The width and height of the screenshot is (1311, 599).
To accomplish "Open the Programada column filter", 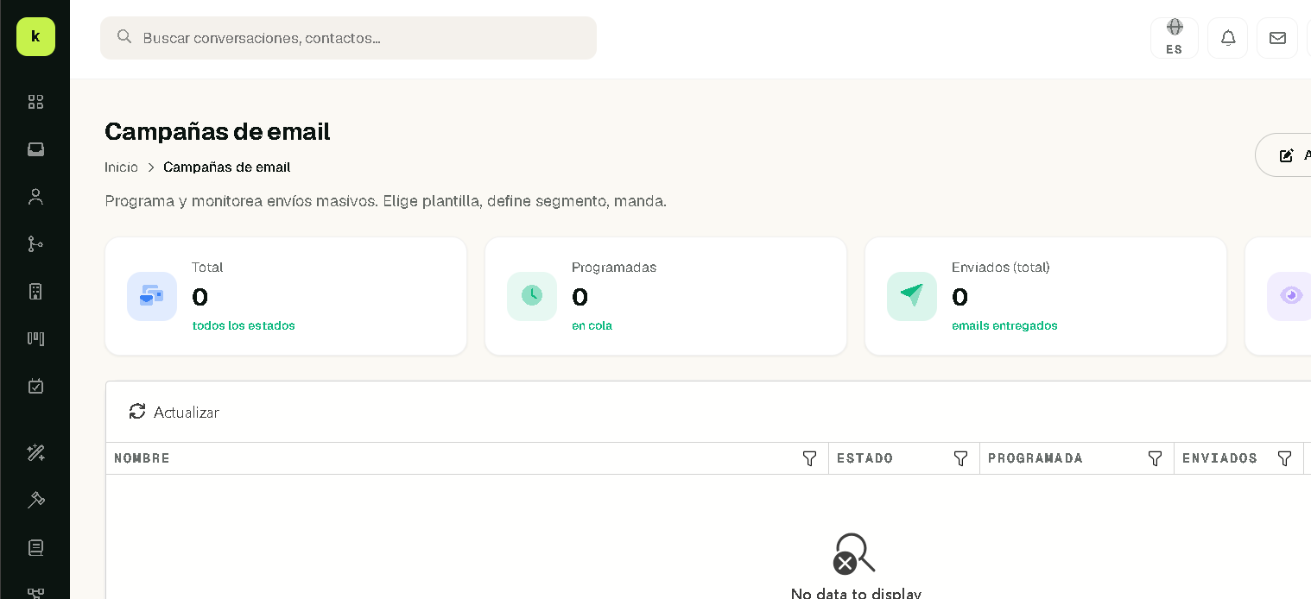I will coord(1155,458).
